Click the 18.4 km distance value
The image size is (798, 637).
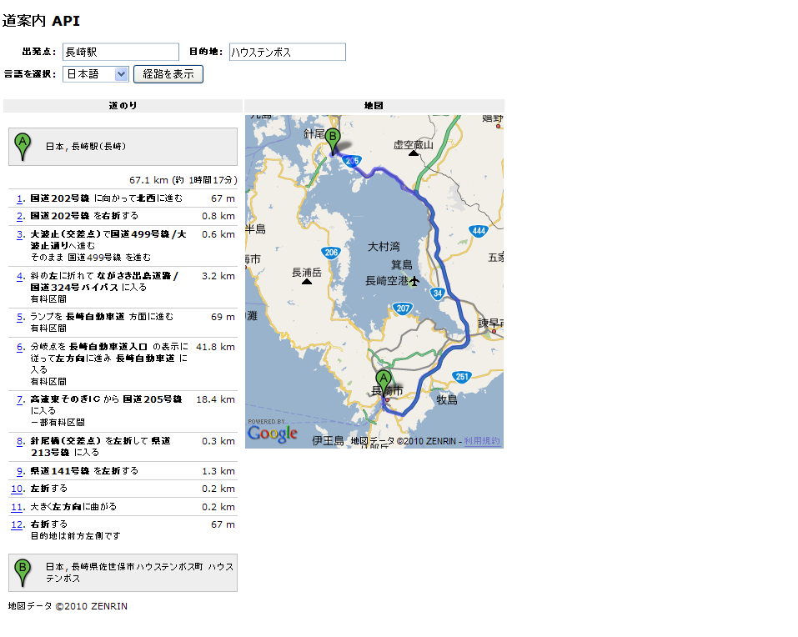pyautogui.click(x=215, y=399)
